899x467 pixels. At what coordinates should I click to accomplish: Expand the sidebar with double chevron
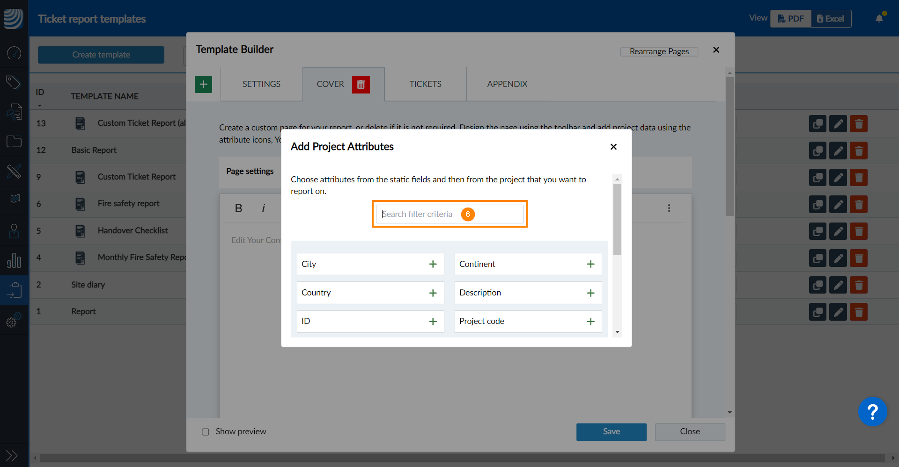(x=12, y=455)
